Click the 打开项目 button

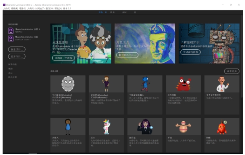(x=17, y=56)
